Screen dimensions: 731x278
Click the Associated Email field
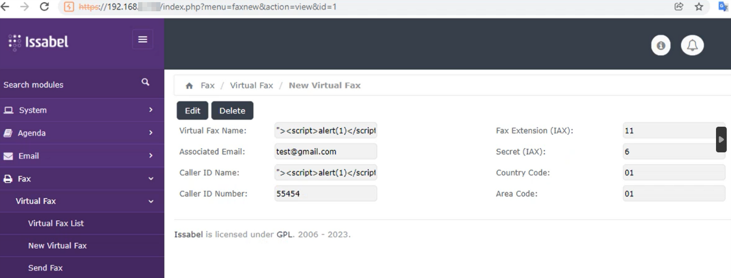pos(326,151)
